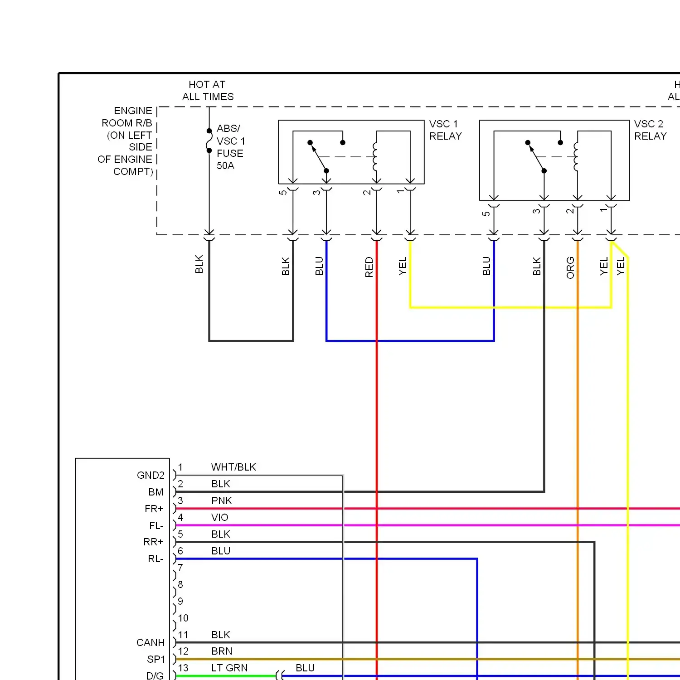The image size is (680, 680).
Task: Click the BRN wire label at pin 12
Action: [x=222, y=651]
